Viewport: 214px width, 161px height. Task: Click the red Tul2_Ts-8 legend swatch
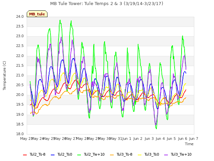point(25,155)
